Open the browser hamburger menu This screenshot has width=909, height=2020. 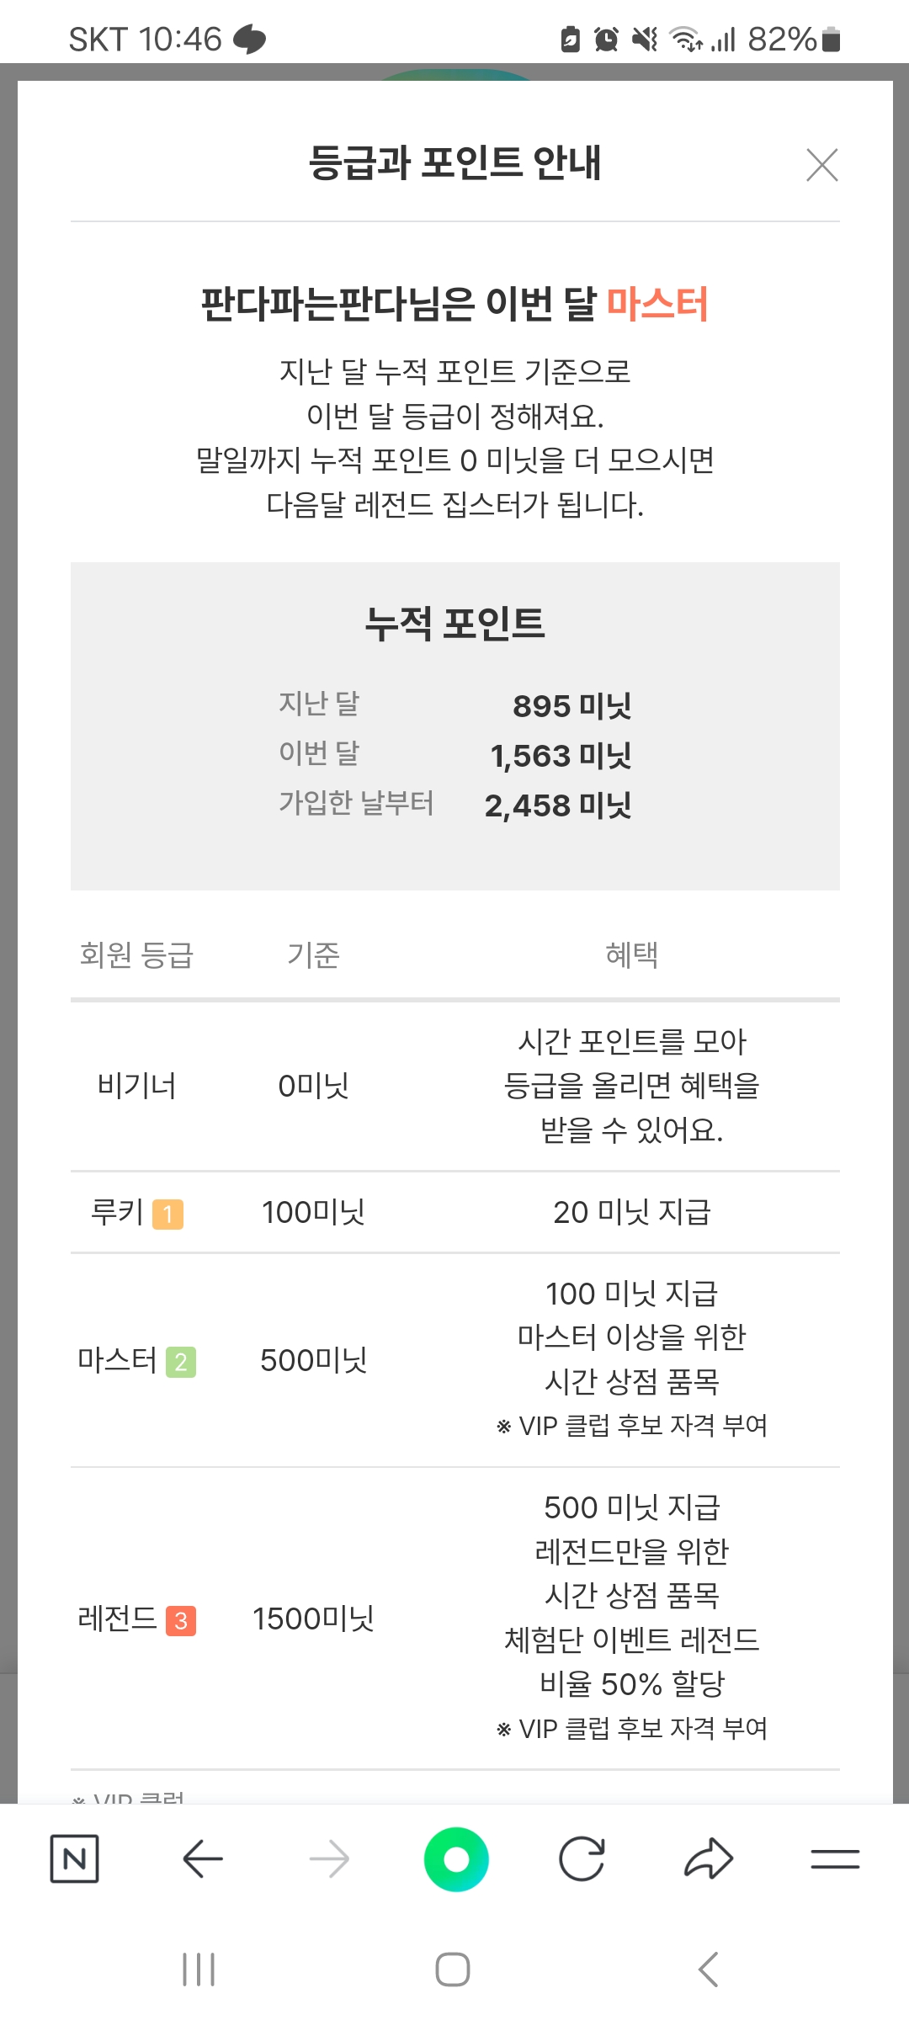pyautogui.click(x=835, y=1858)
